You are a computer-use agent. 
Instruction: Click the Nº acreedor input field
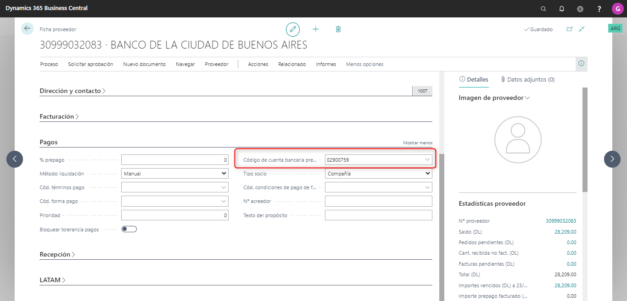(379, 201)
